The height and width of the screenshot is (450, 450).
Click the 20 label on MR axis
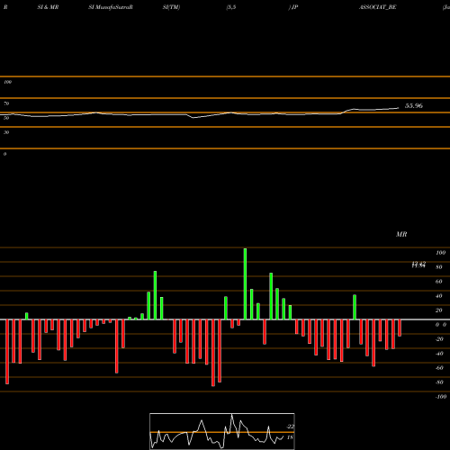click(439, 310)
